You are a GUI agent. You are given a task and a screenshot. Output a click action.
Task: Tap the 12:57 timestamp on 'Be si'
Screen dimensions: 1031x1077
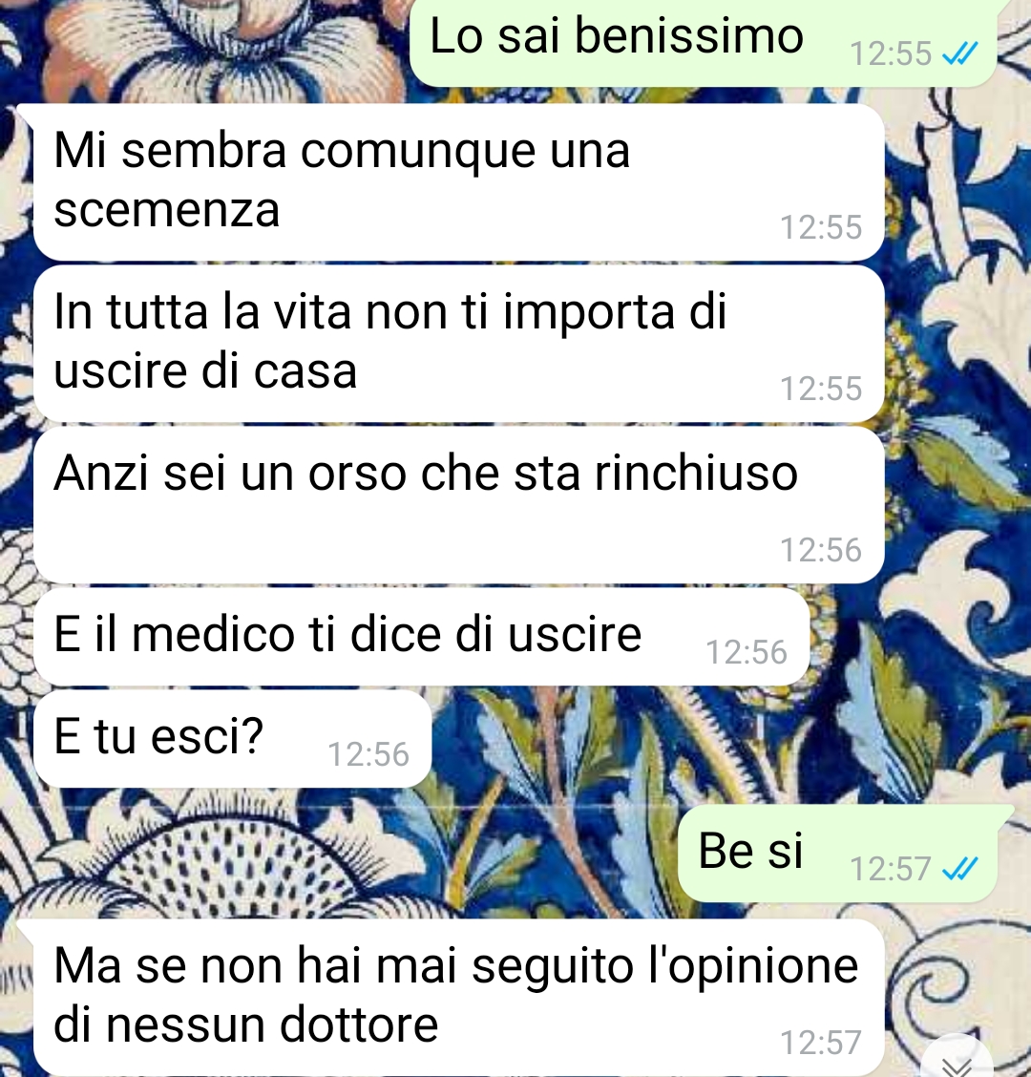tap(891, 869)
